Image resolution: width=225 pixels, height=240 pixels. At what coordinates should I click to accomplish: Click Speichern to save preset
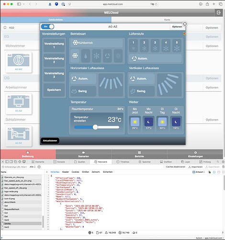point(54,90)
